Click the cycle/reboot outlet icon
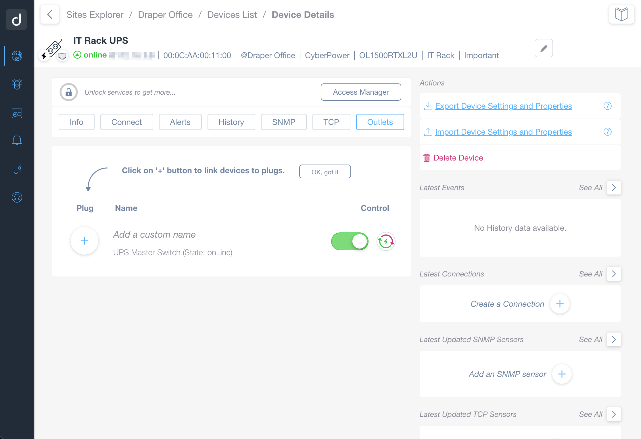This screenshot has width=641, height=439. click(x=386, y=241)
